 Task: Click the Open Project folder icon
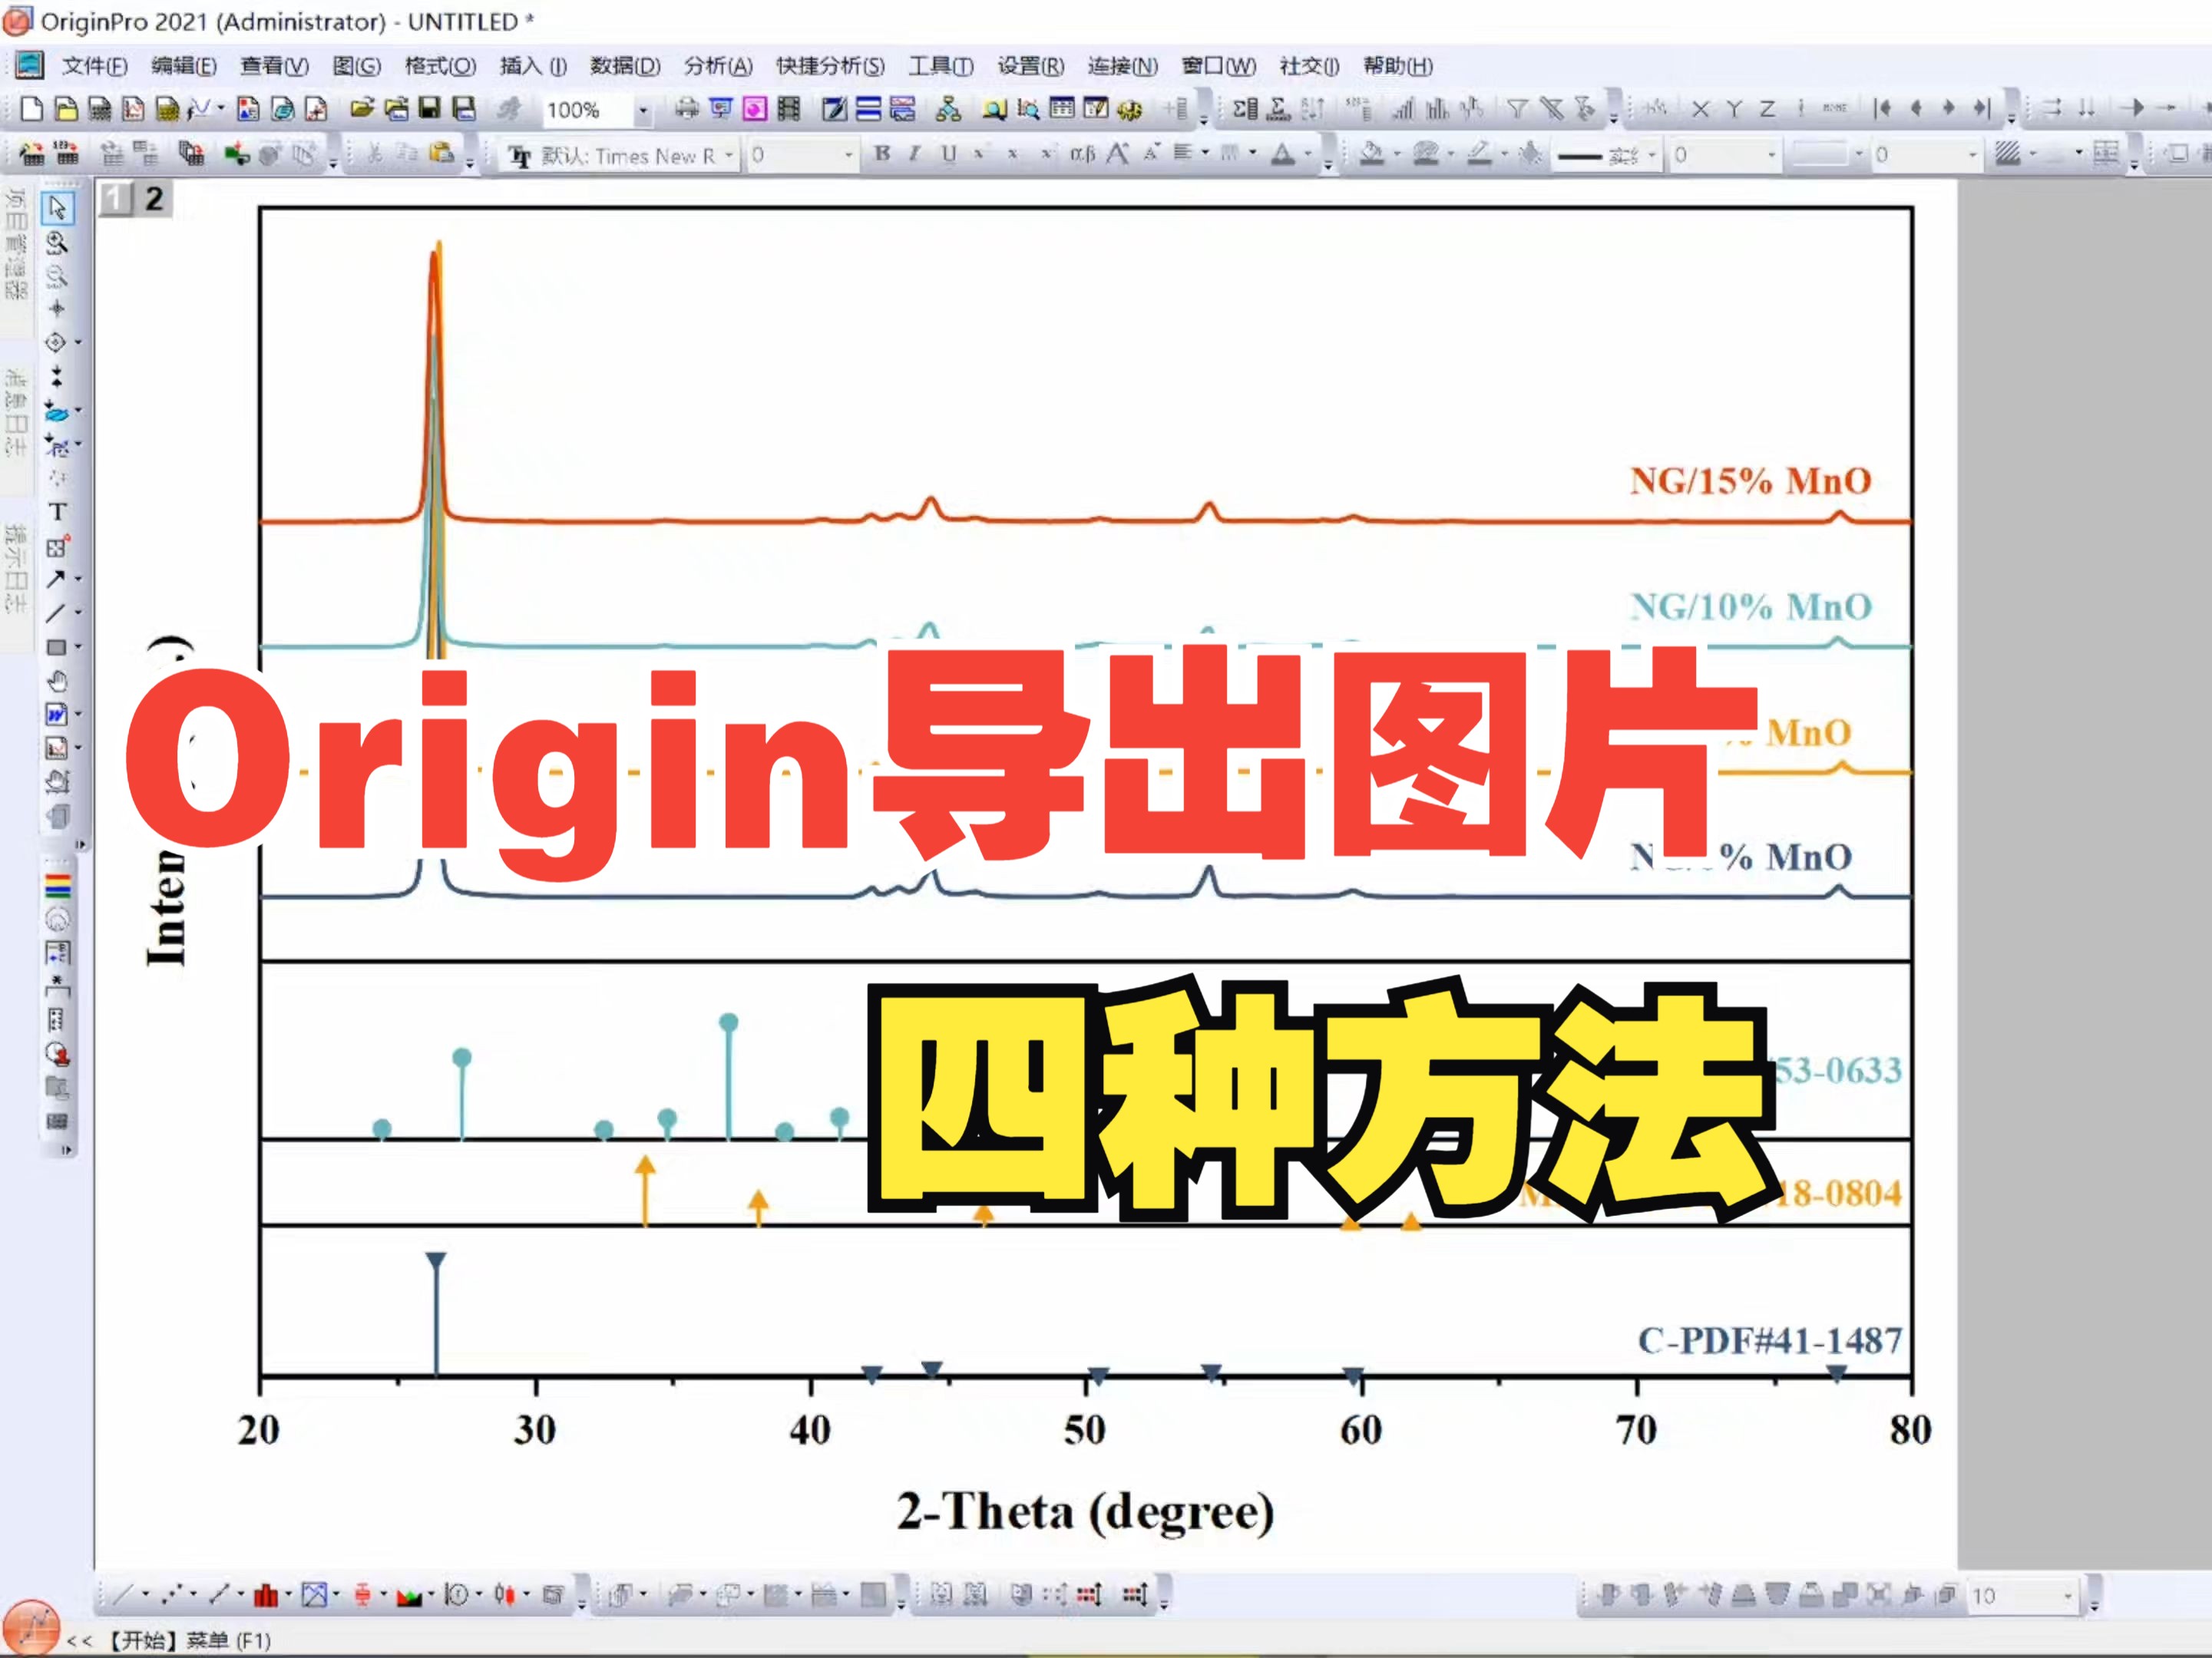coord(362,109)
